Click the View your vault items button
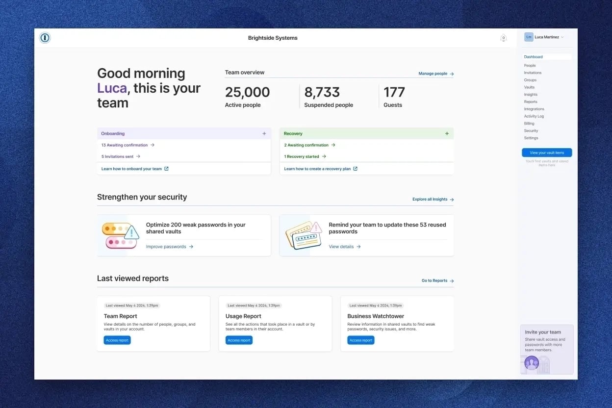This screenshot has width=612, height=408. coord(546,152)
